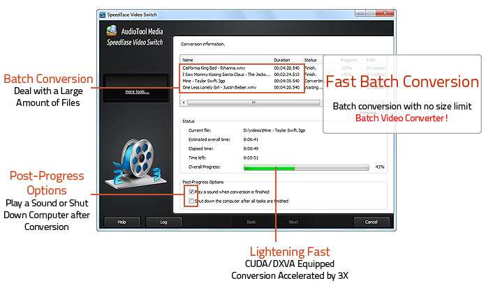Click the Help button
This screenshot has height=290, width=493.
click(x=122, y=222)
